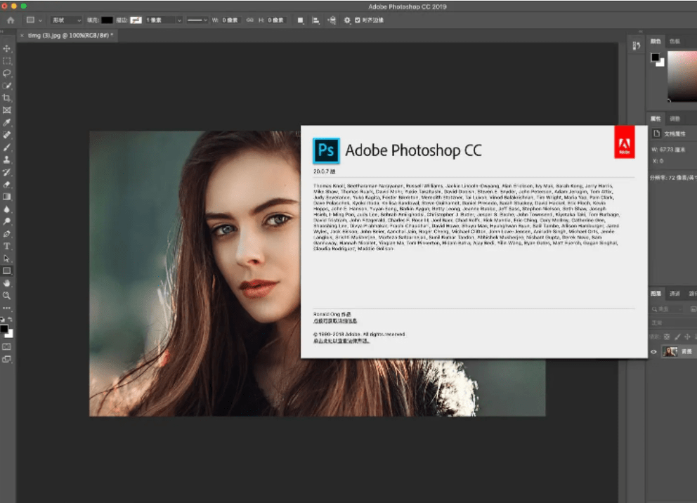Open the stroke line style dropdown

pos(197,20)
